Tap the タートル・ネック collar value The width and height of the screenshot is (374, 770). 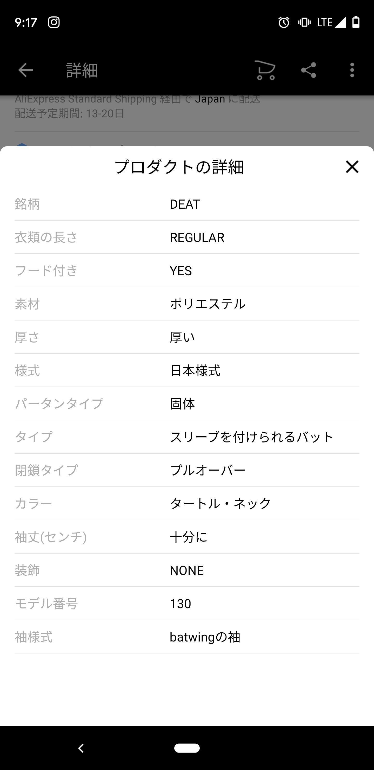pyautogui.click(x=220, y=504)
